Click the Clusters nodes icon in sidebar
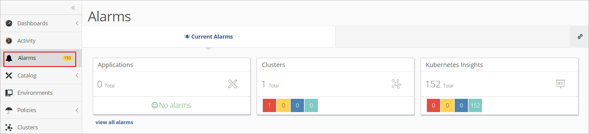This screenshot has width=589, height=134. (9, 127)
